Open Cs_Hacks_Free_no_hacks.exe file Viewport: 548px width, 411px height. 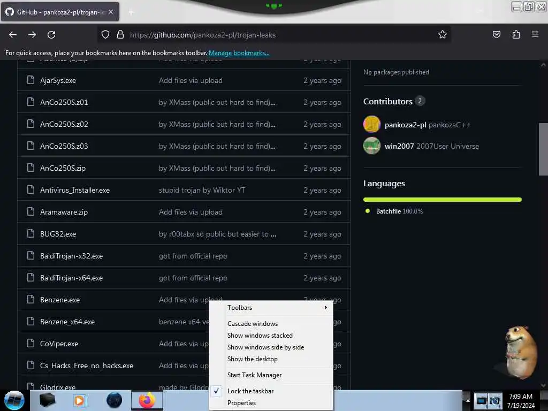(86, 366)
